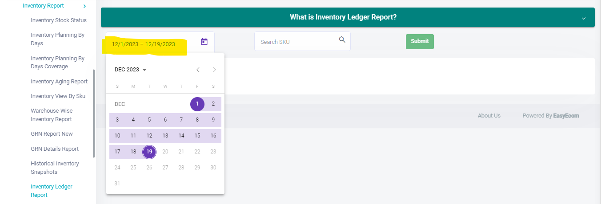This screenshot has width=601, height=204.
Task: Select December 5 in calendar
Action: [x=149, y=120]
